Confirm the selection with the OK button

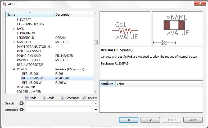[x=129, y=120]
